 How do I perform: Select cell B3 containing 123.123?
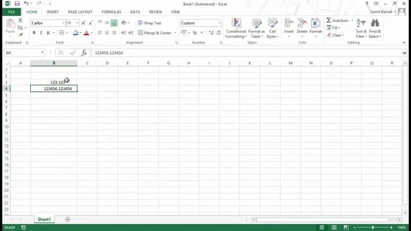(x=54, y=82)
